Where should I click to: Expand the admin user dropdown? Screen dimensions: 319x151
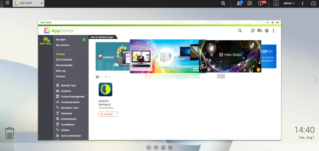click(288, 3)
